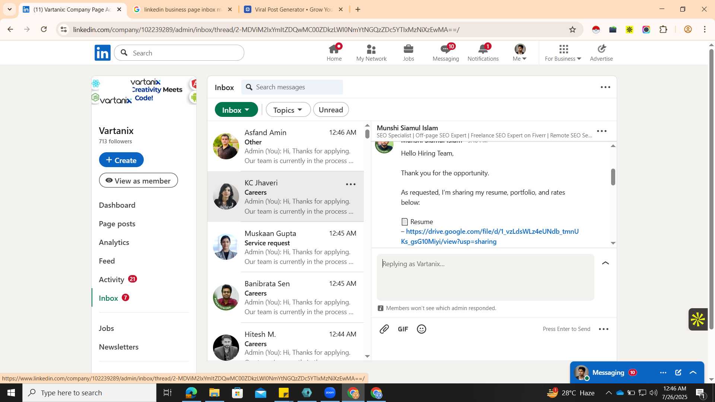
Task: Open Chrome menu three dots
Action: coord(705,29)
